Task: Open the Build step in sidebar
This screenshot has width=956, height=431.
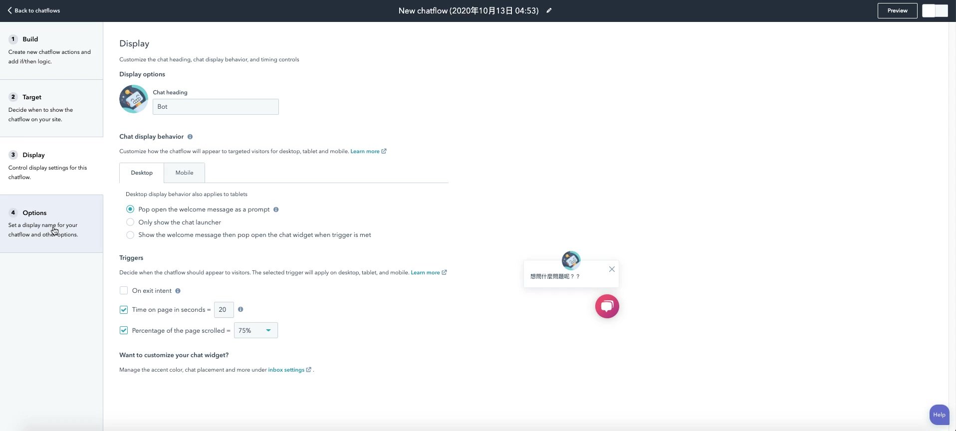Action: 30,39
